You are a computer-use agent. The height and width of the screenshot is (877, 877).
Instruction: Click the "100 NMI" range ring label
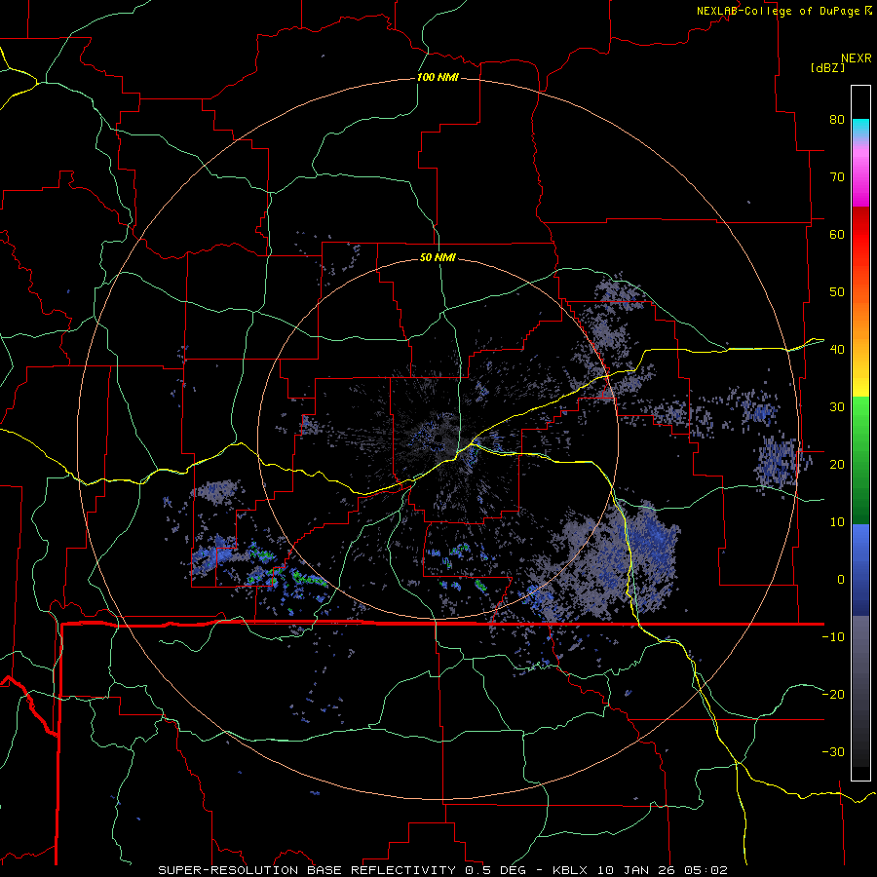(x=438, y=77)
